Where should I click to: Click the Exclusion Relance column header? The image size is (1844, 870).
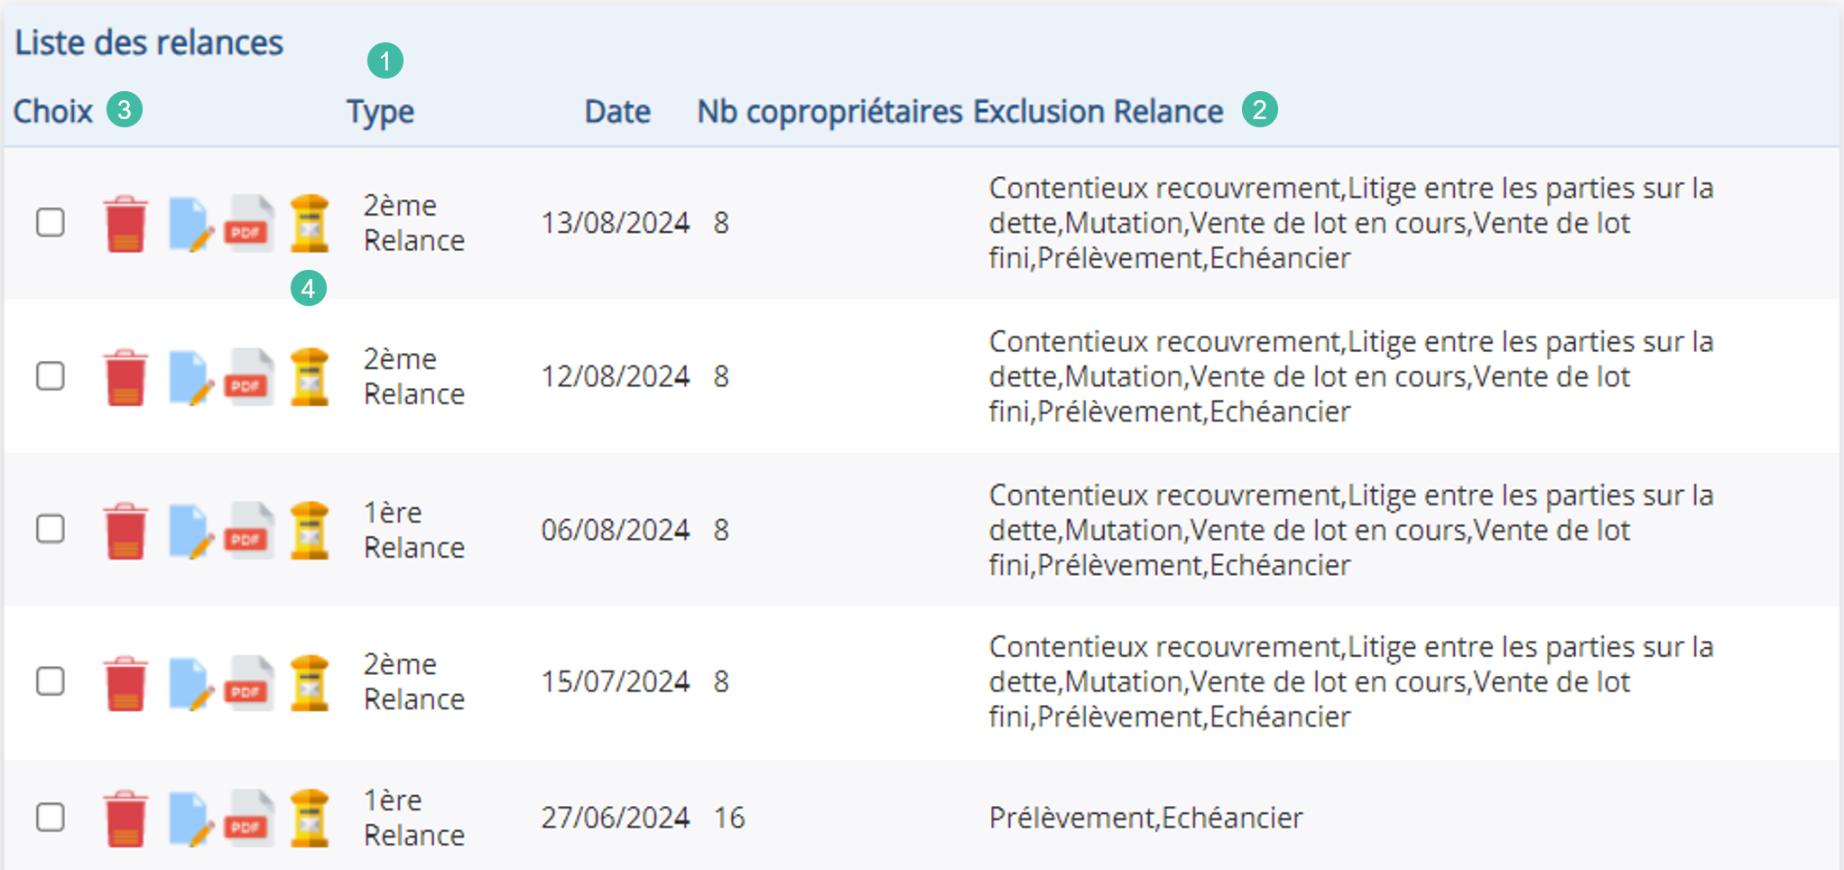pos(1098,112)
